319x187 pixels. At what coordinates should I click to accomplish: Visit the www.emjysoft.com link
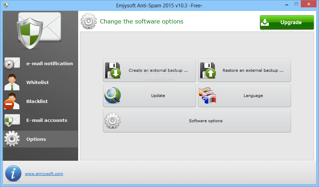[x=44, y=174]
